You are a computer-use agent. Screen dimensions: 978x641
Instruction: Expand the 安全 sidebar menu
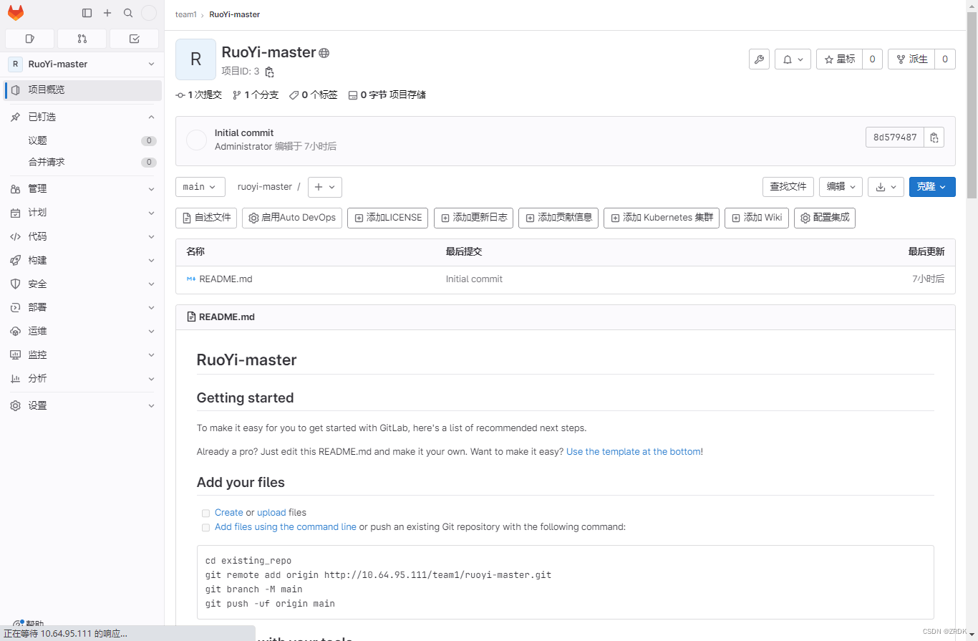pos(82,284)
